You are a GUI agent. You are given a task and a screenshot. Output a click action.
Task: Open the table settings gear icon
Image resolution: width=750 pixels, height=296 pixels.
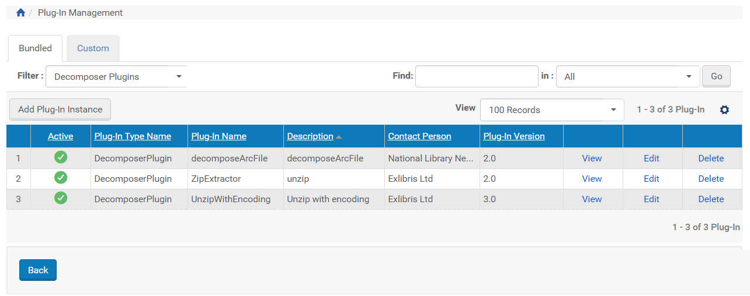point(724,110)
